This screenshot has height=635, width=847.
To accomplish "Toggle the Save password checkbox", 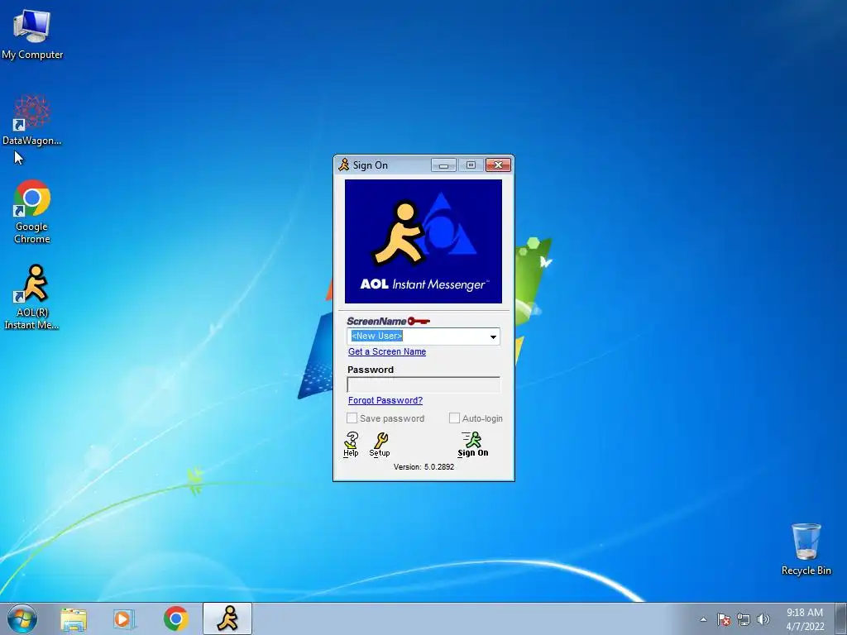I will click(352, 418).
